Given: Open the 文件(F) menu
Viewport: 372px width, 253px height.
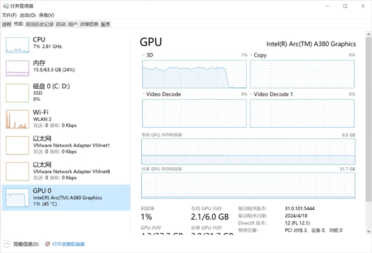Looking at the screenshot, I should coord(9,15).
